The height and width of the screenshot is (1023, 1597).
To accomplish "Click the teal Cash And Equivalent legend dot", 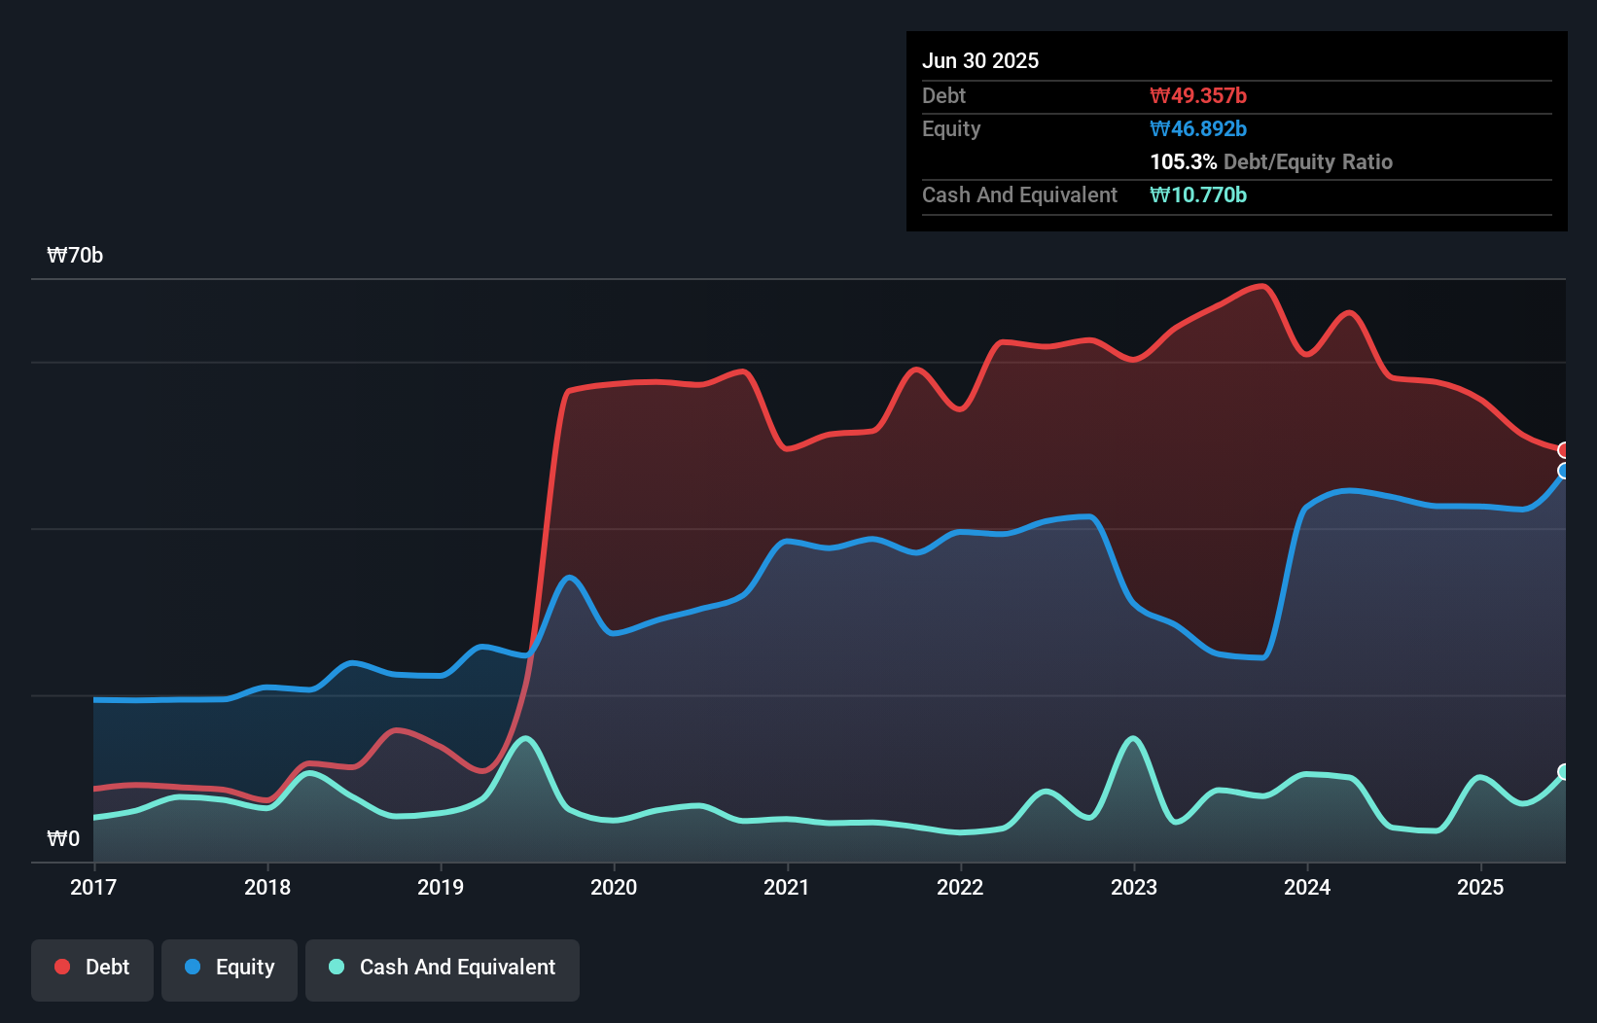I will tap(335, 968).
